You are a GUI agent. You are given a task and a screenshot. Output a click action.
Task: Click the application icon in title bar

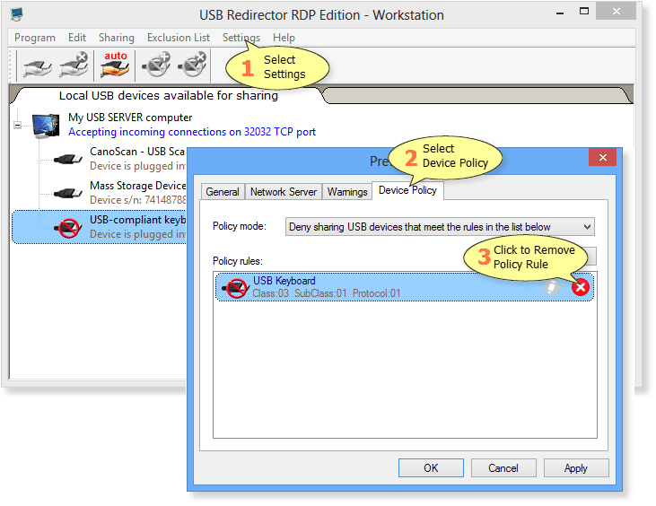pyautogui.click(x=17, y=14)
